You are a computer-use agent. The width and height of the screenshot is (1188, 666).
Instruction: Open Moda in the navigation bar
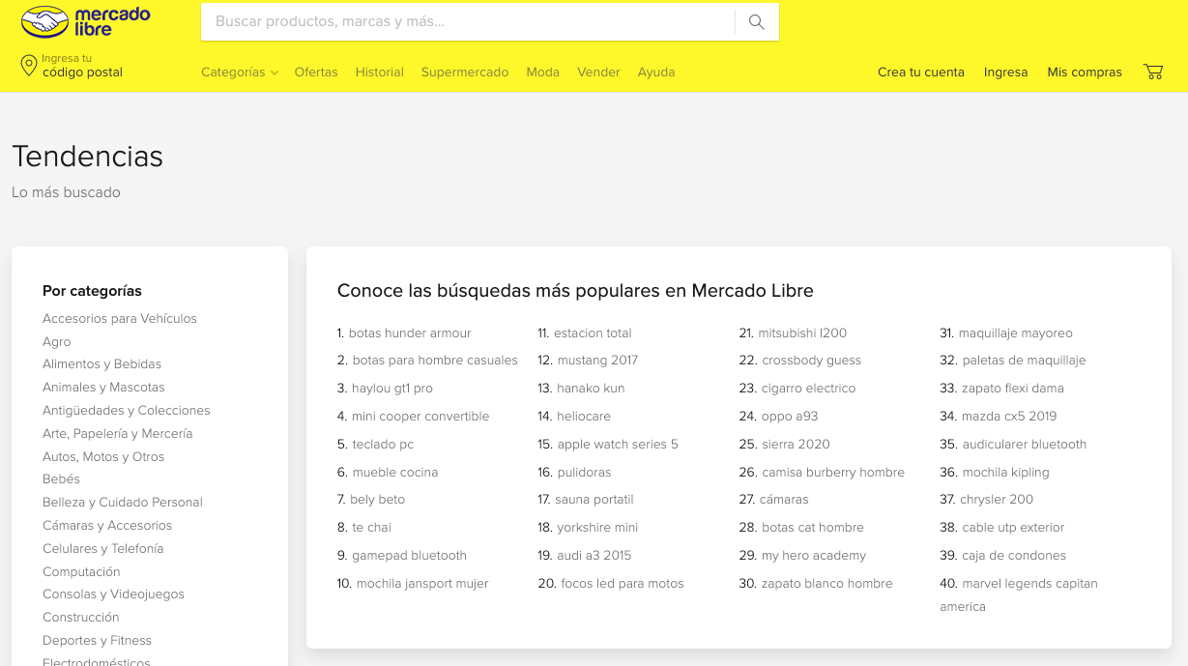(543, 72)
